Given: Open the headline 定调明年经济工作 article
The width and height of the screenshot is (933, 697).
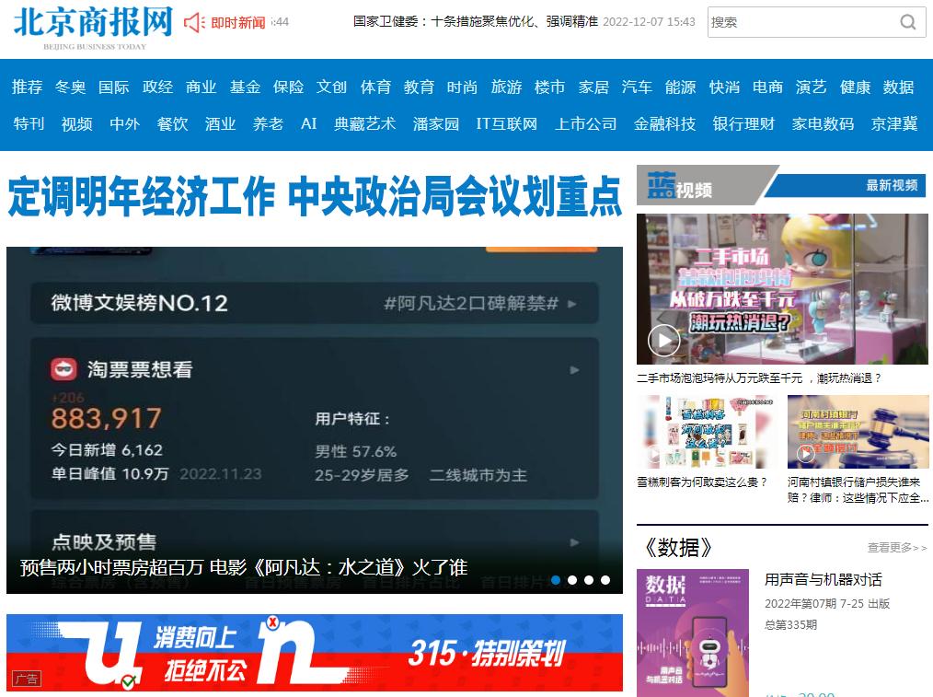Looking at the screenshot, I should click(x=314, y=196).
